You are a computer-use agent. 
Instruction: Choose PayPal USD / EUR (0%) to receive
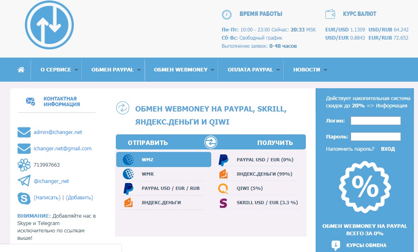pyautogui.click(x=258, y=160)
